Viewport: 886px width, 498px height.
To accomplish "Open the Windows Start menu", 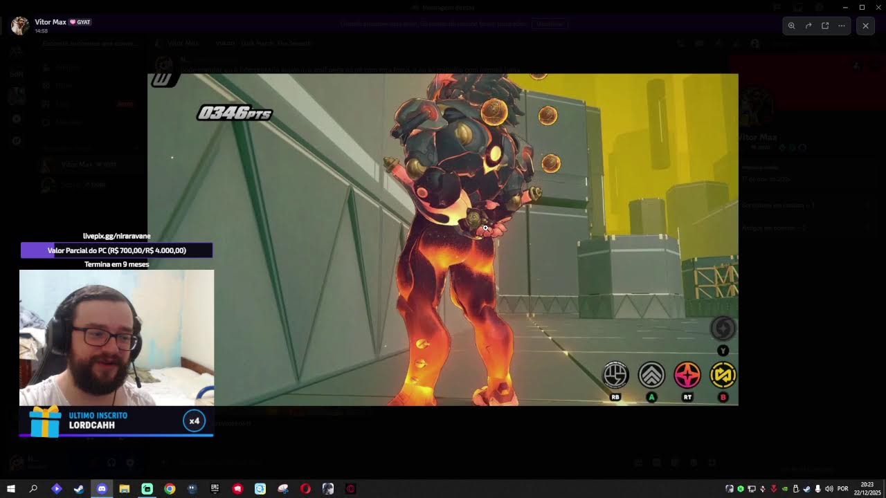I will tap(11, 489).
